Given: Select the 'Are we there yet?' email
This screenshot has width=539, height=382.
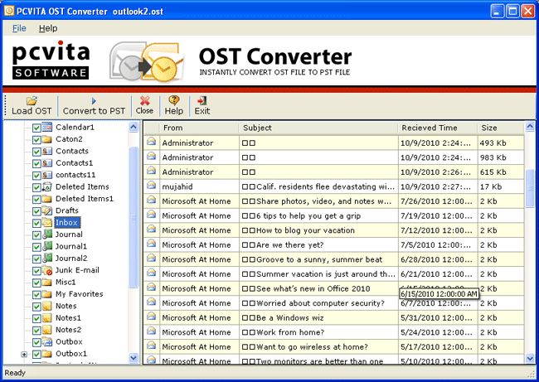Looking at the screenshot, I should (x=318, y=245).
